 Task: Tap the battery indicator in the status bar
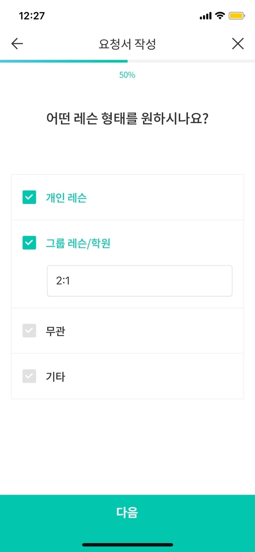pyautogui.click(x=237, y=15)
